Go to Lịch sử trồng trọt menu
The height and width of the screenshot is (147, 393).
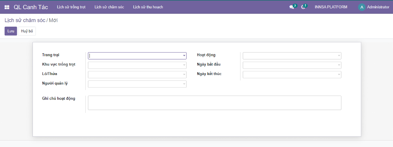(71, 7)
